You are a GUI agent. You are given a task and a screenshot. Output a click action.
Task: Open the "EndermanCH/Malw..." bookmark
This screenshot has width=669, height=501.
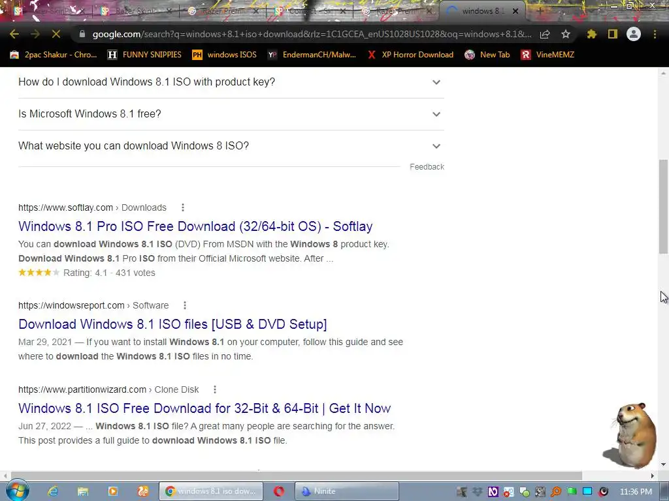(312, 55)
